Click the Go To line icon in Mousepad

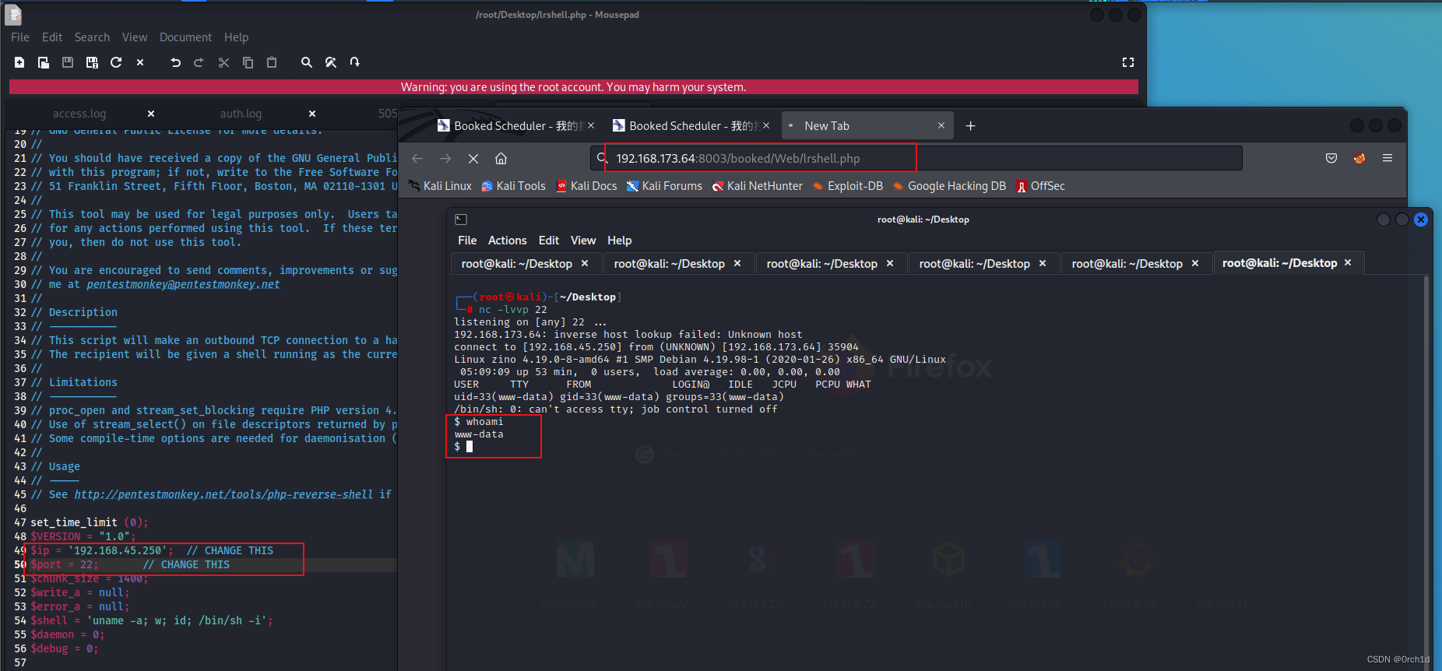[x=355, y=62]
